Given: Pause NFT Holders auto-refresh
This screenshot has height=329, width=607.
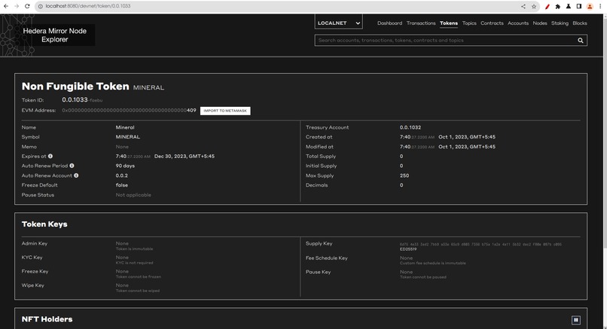Looking at the screenshot, I should [x=576, y=320].
